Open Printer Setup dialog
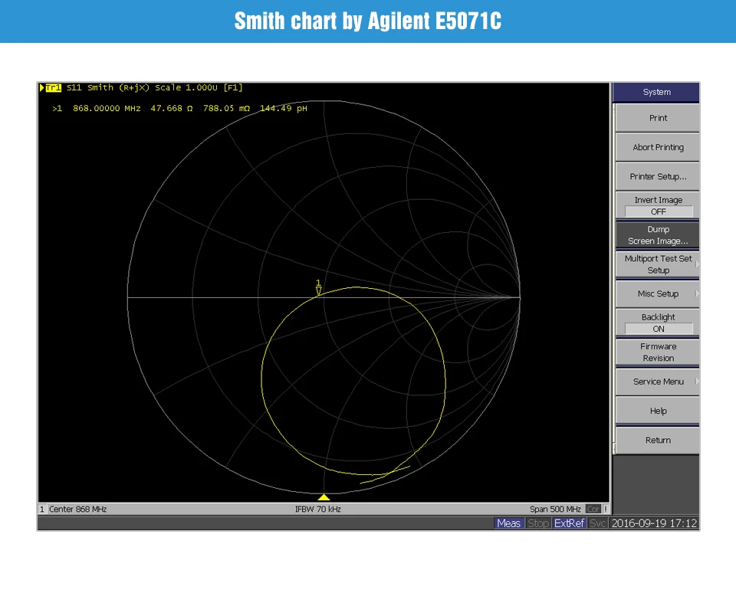The height and width of the screenshot is (593, 736). pyautogui.click(x=658, y=176)
